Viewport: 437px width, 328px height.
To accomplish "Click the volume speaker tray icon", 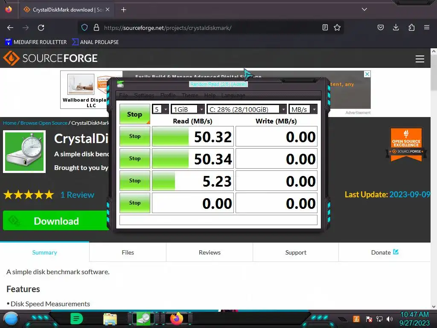I will coord(390,319).
